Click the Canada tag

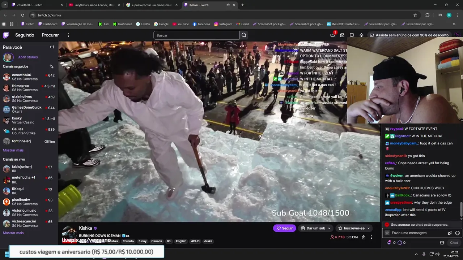coord(157,241)
